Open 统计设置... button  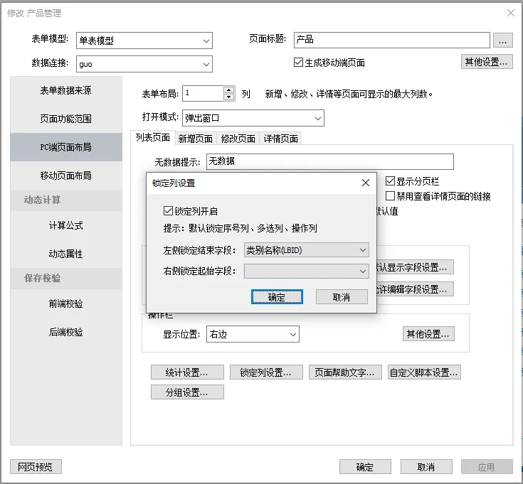187,372
